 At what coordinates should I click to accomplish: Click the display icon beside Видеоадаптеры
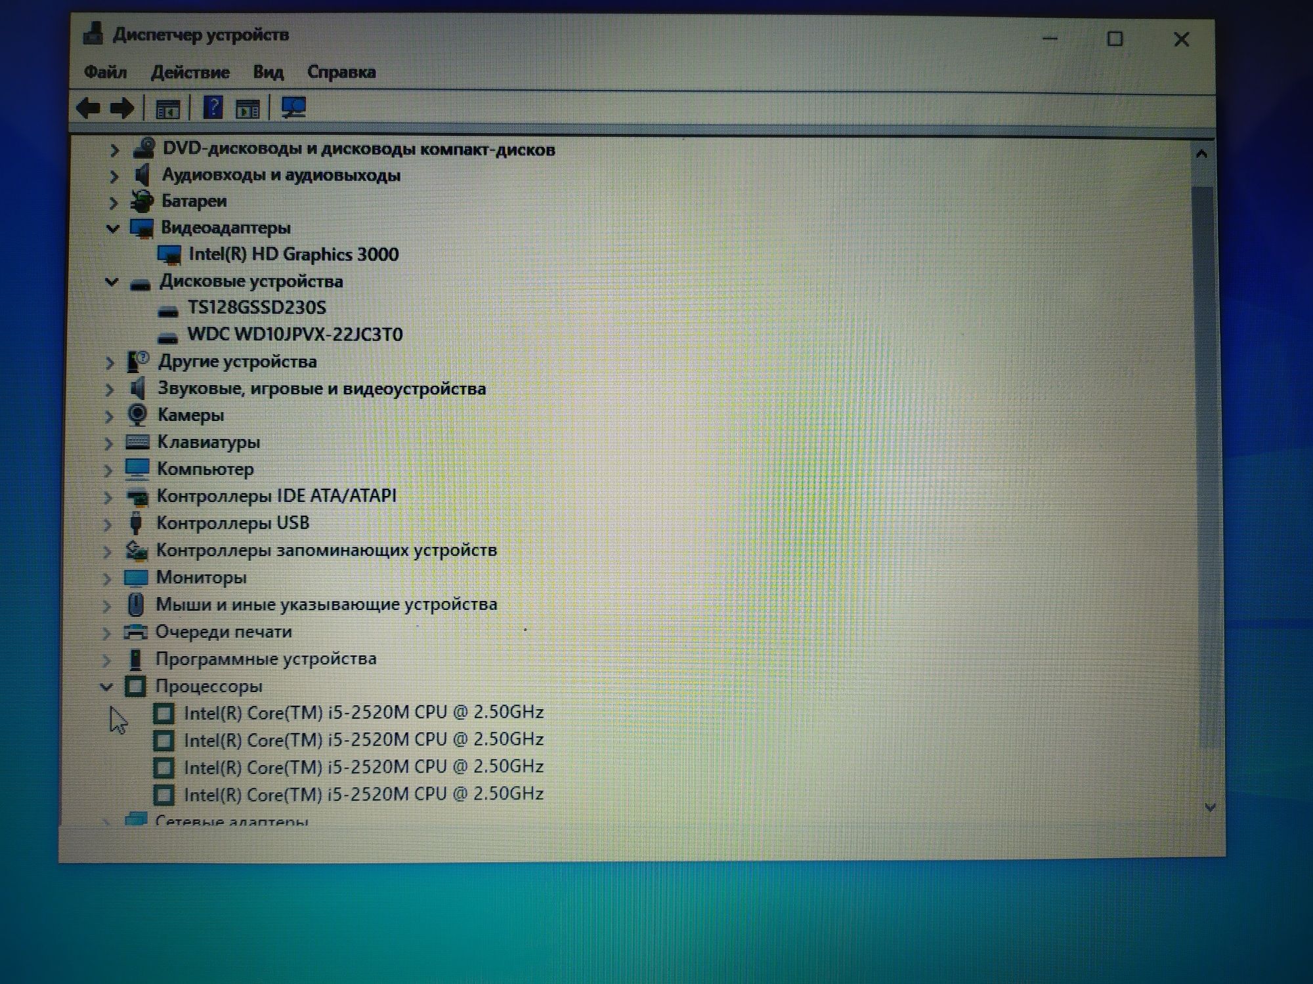coord(141,228)
